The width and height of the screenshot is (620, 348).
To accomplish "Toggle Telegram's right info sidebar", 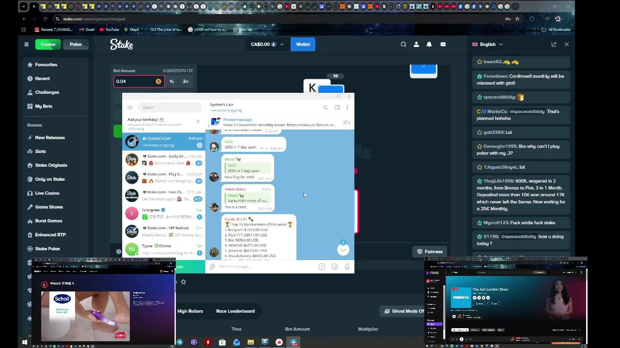I will tap(337, 107).
